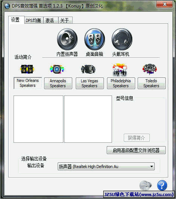Close the DPS preferences window
The height and width of the screenshot is (199, 176).
164,4
